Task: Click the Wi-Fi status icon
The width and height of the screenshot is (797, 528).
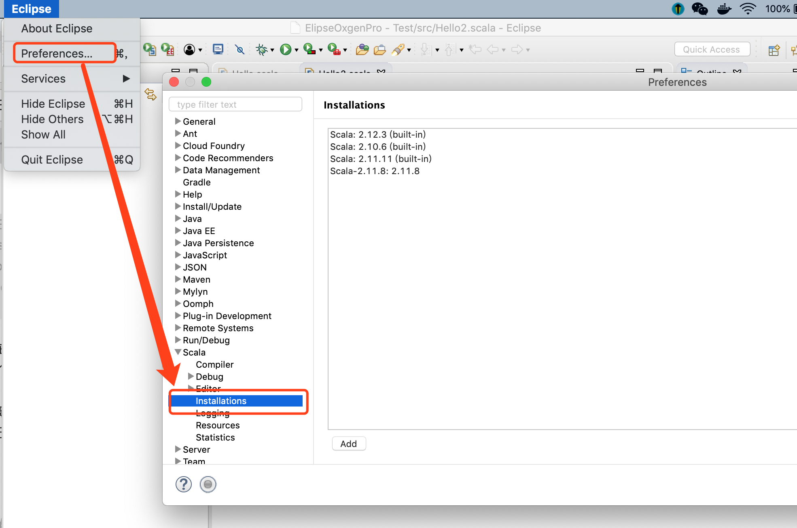Action: 748,9
